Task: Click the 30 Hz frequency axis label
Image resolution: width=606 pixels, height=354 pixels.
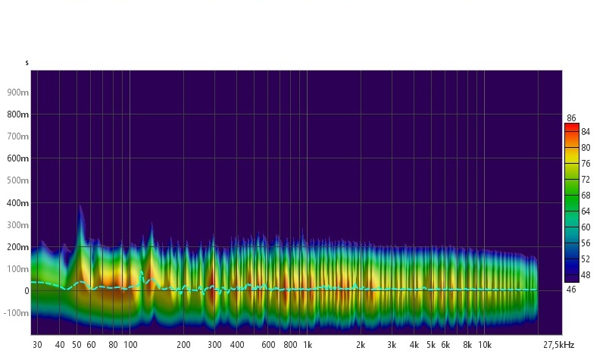Action: click(x=37, y=345)
